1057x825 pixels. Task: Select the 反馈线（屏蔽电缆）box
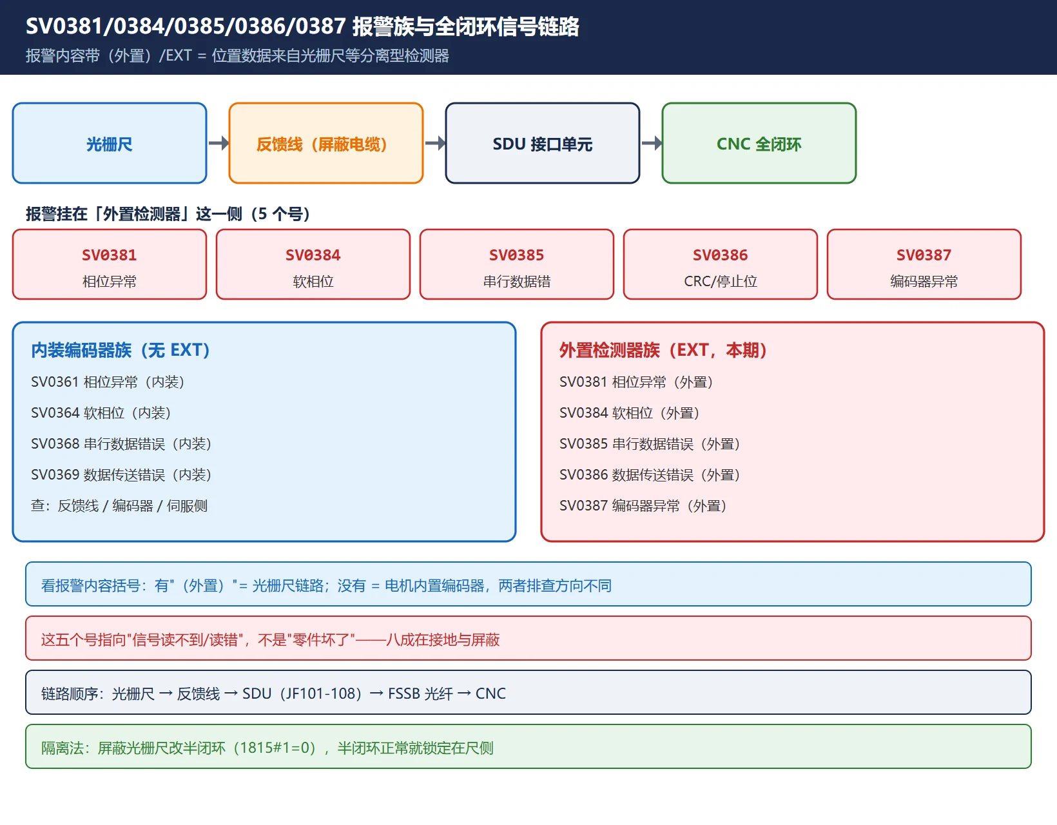[x=326, y=143]
